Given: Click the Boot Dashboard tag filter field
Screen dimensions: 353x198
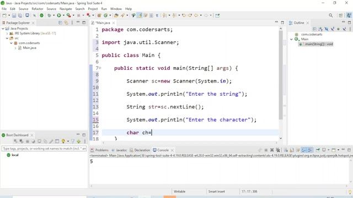Looking at the screenshot, I should pos(44,148).
